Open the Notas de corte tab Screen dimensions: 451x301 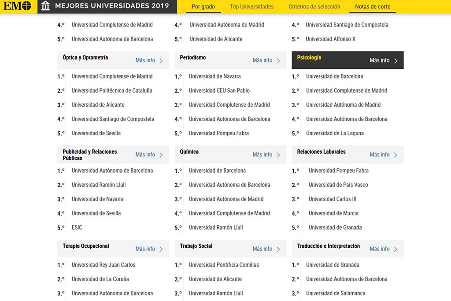pyautogui.click(x=373, y=7)
